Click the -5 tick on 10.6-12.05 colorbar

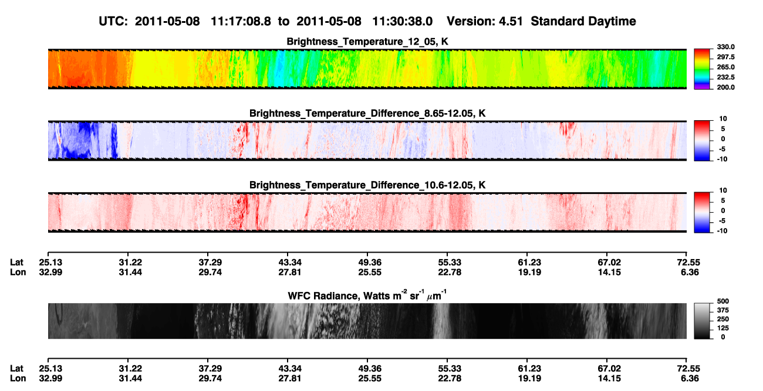tap(721, 220)
